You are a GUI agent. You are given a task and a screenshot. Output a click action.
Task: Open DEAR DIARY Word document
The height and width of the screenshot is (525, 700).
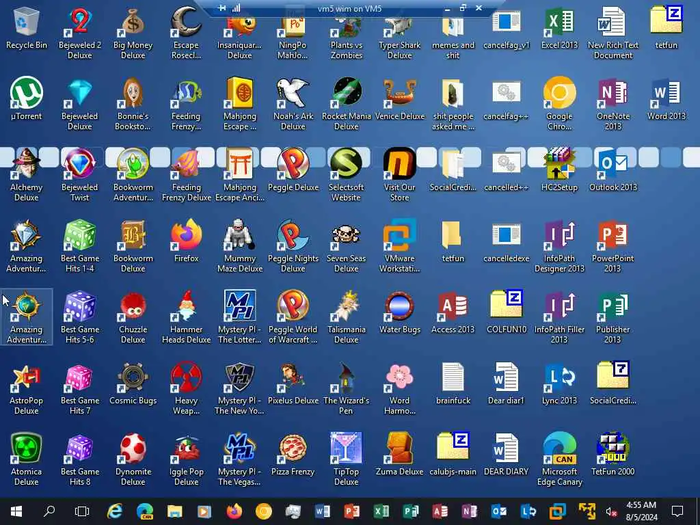(x=507, y=454)
